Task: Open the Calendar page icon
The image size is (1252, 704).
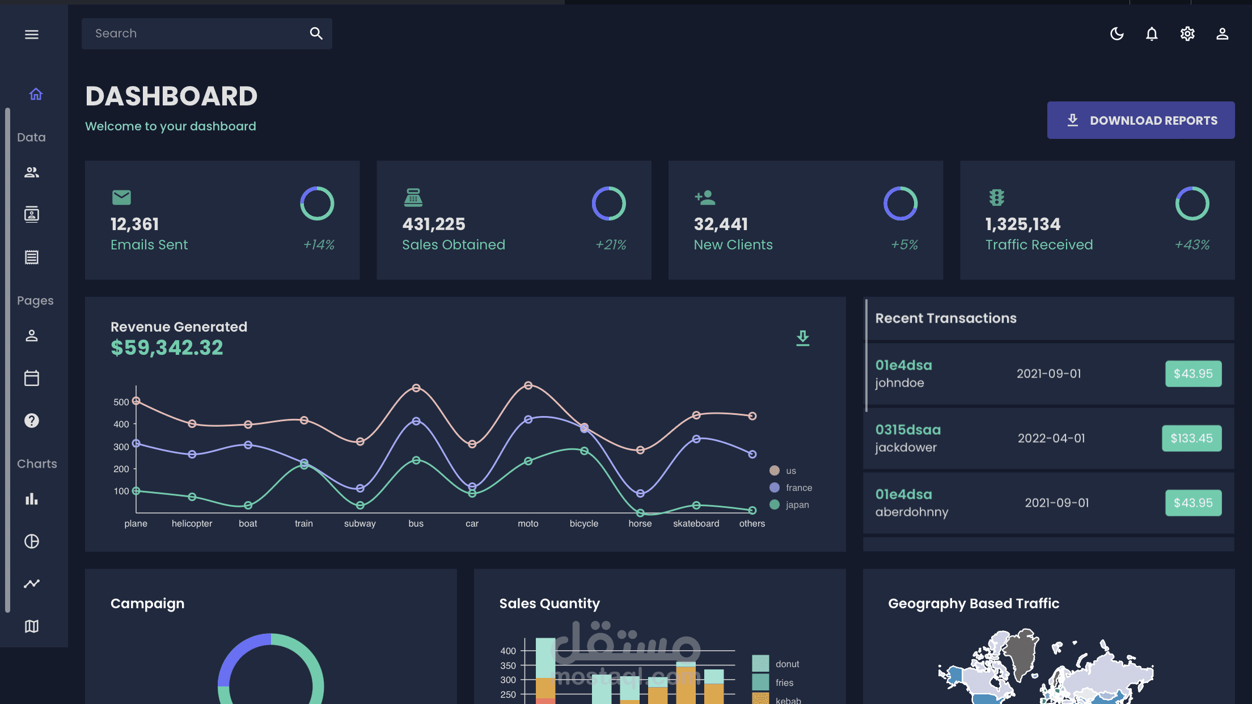Action: coord(32,378)
